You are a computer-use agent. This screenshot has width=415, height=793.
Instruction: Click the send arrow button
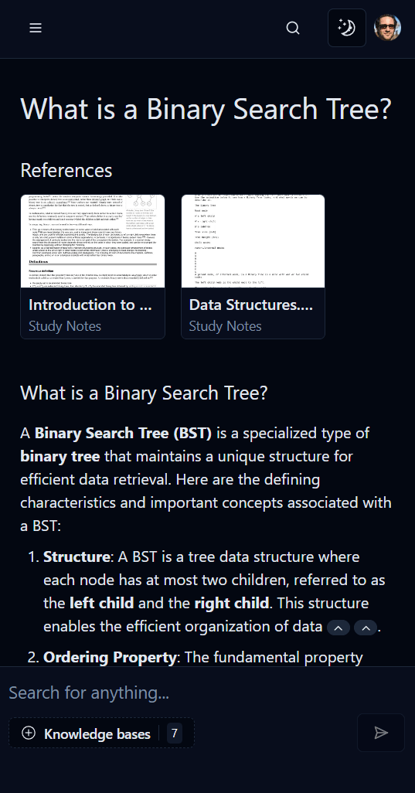381,732
